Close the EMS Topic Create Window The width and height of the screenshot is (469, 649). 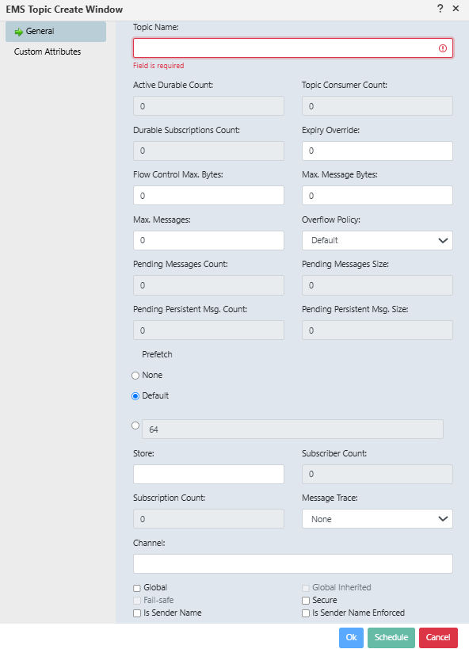[x=456, y=8]
